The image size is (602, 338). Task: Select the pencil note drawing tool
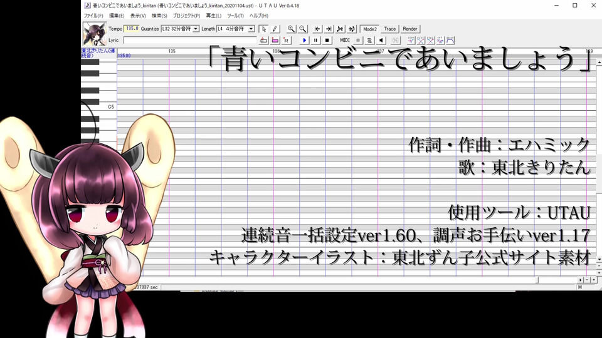point(275,29)
